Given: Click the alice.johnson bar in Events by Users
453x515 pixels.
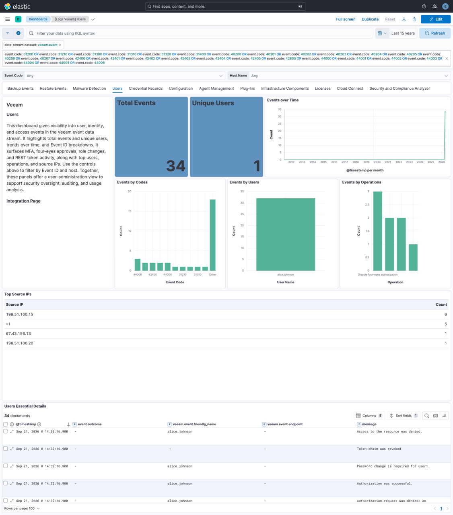Looking at the screenshot, I should [x=286, y=234].
